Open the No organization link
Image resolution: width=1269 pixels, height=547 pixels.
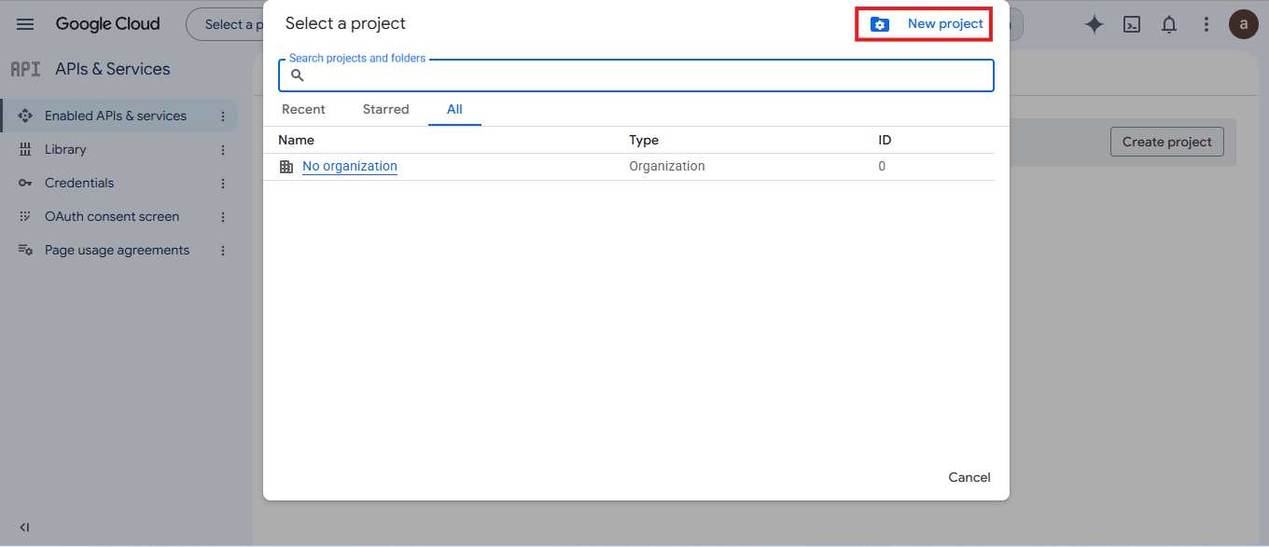click(350, 166)
